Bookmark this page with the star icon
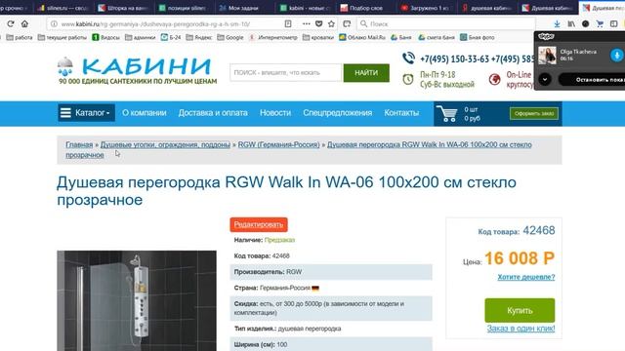Viewport: 625px width, 351px height. click(331, 23)
